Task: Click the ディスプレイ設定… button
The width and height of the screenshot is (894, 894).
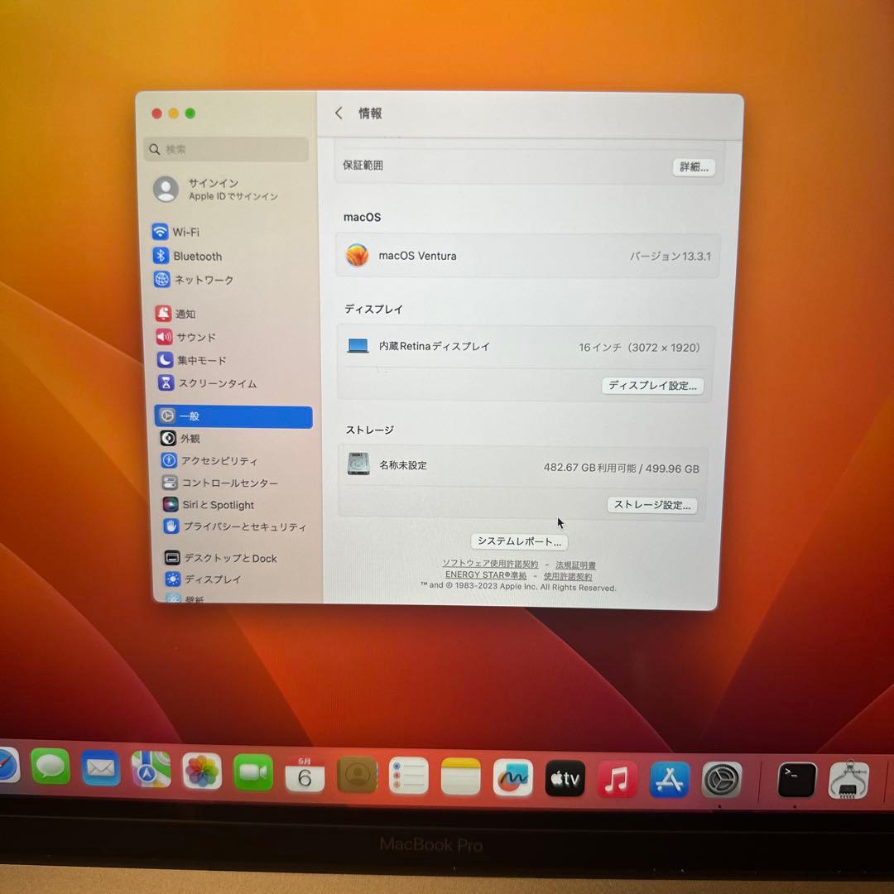Action: 652,386
